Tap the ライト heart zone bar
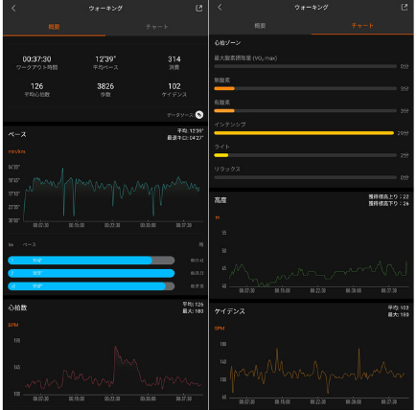 click(305, 155)
